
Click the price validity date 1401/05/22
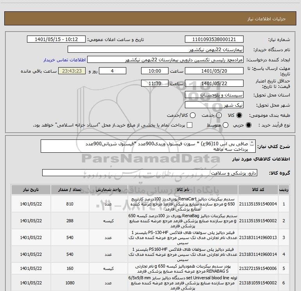pyautogui.click(x=214, y=83)
